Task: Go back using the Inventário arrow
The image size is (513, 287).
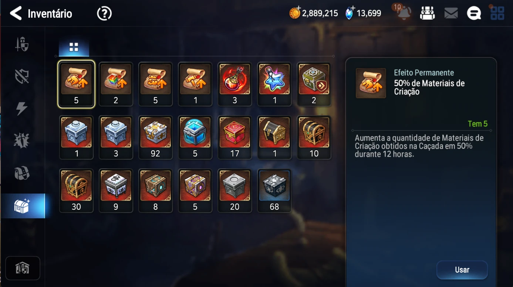Action: pyautogui.click(x=16, y=13)
